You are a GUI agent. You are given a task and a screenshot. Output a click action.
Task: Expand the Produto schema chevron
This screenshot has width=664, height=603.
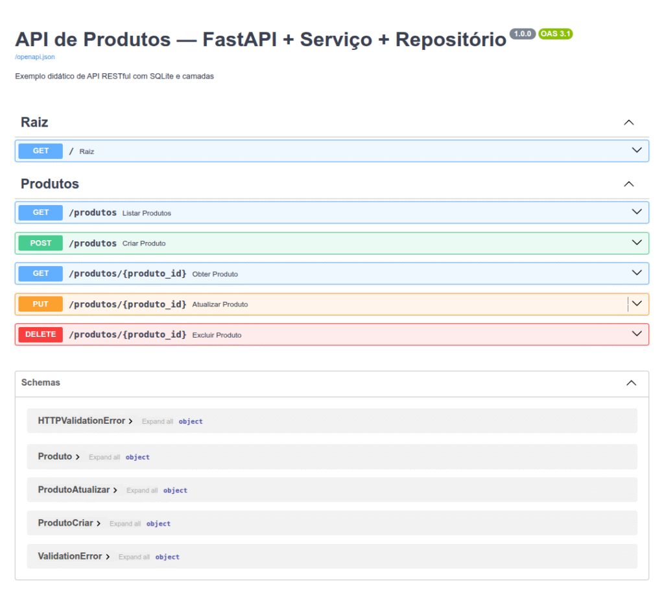pyautogui.click(x=78, y=457)
